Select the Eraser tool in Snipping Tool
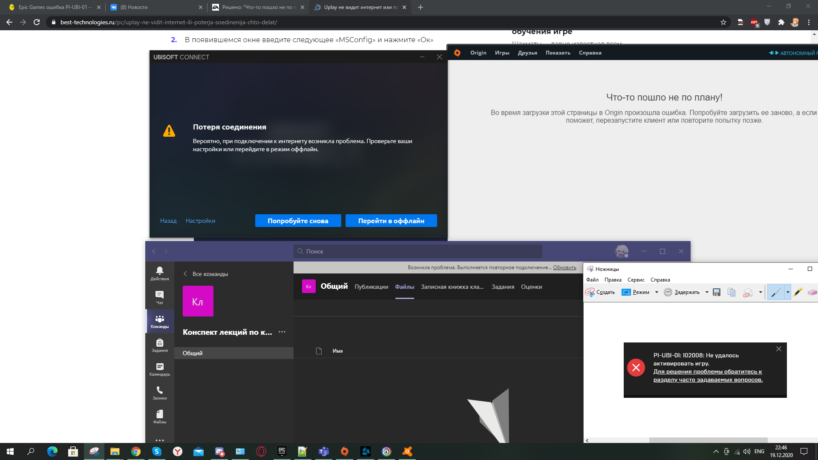The width and height of the screenshot is (818, 460). point(812,292)
